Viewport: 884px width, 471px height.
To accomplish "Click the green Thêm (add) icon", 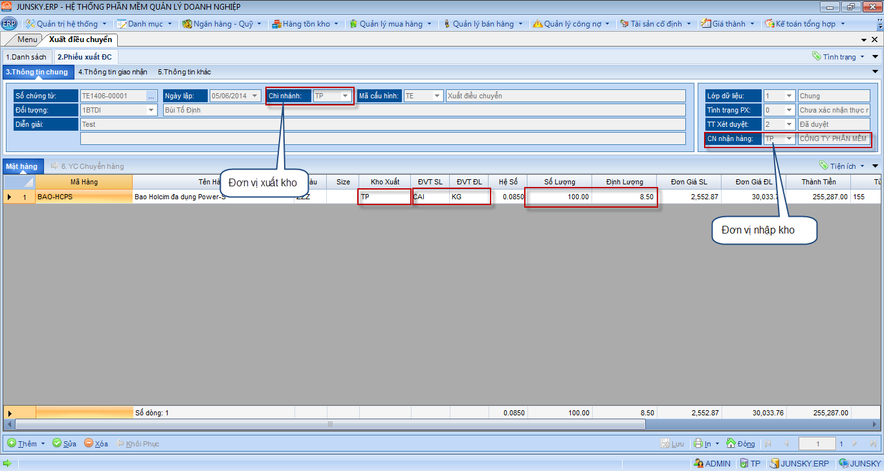I will [12, 444].
